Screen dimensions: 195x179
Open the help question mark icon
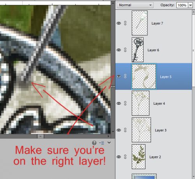(94, 143)
